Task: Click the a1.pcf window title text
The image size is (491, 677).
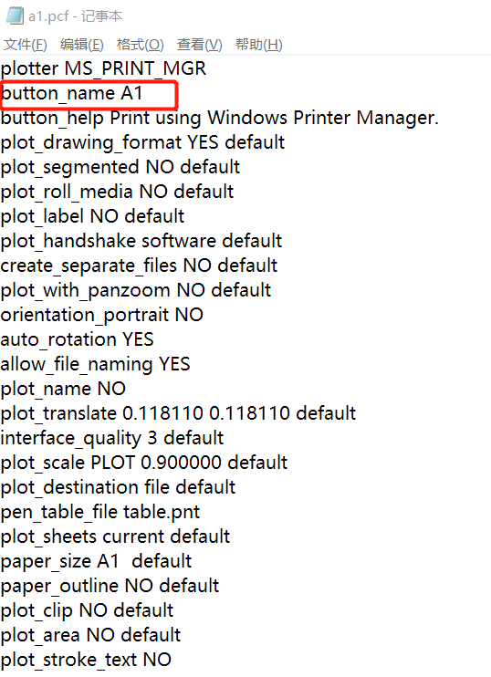Action: click(x=75, y=16)
